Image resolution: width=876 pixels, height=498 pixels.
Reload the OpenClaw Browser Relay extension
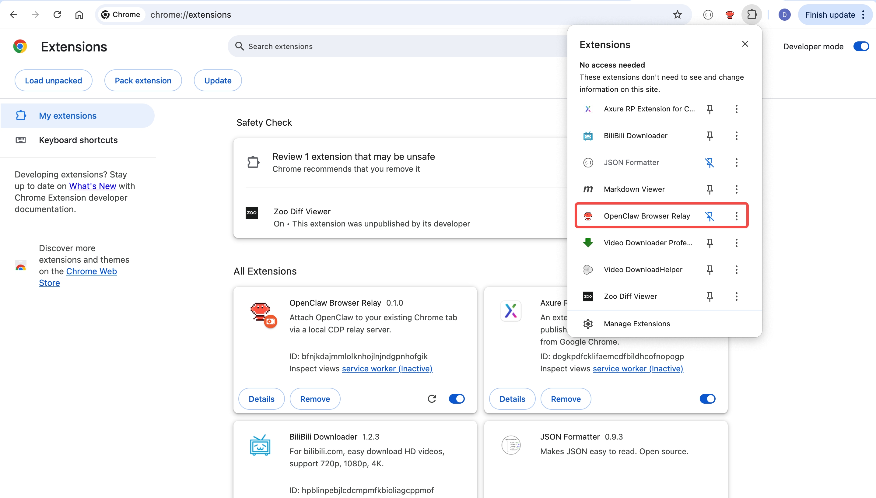(x=432, y=399)
